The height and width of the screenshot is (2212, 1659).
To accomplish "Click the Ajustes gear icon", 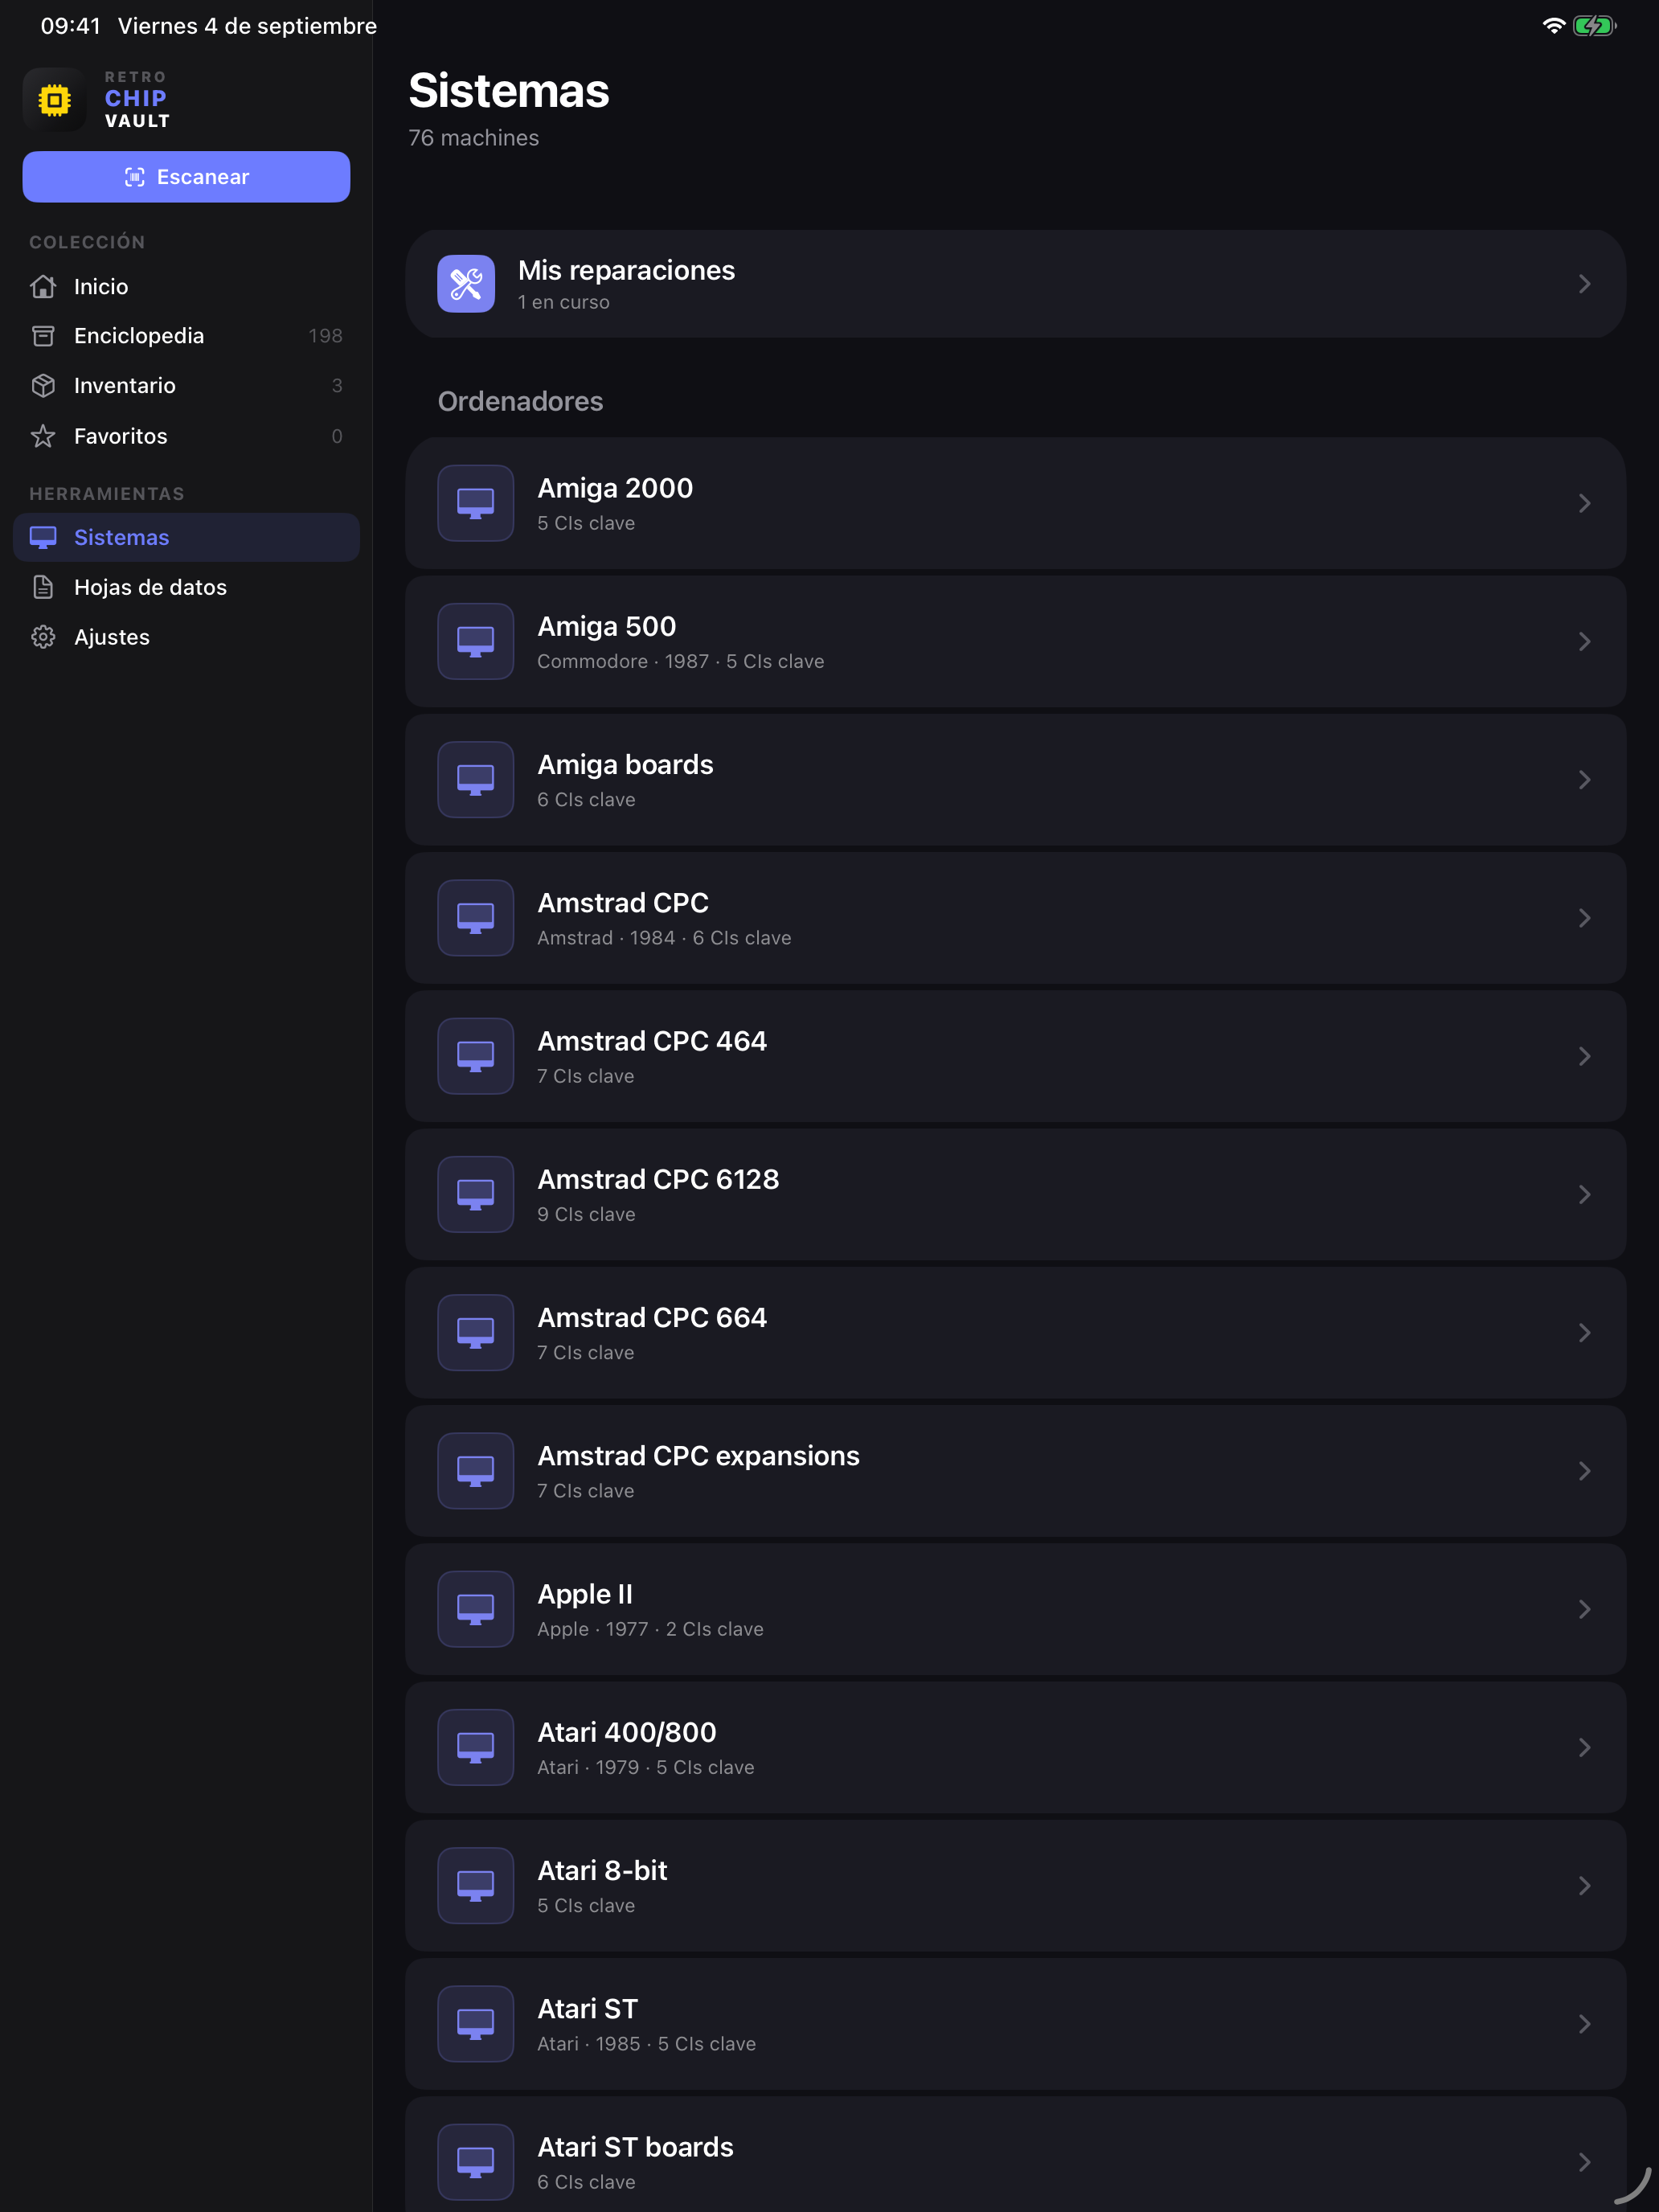I will click(x=43, y=637).
